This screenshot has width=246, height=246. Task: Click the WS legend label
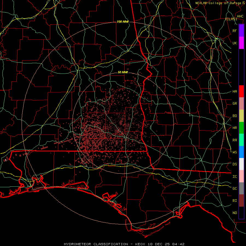coord(235,152)
